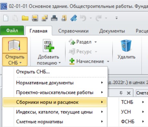The image size is (148, 127).
Task: Switch to the Справочники ribbon tab
Action: (x=73, y=31)
